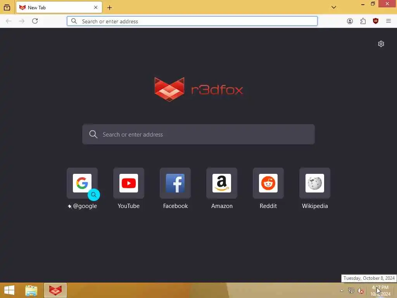Focus the center search or enter address box
397x298 pixels.
click(198, 134)
